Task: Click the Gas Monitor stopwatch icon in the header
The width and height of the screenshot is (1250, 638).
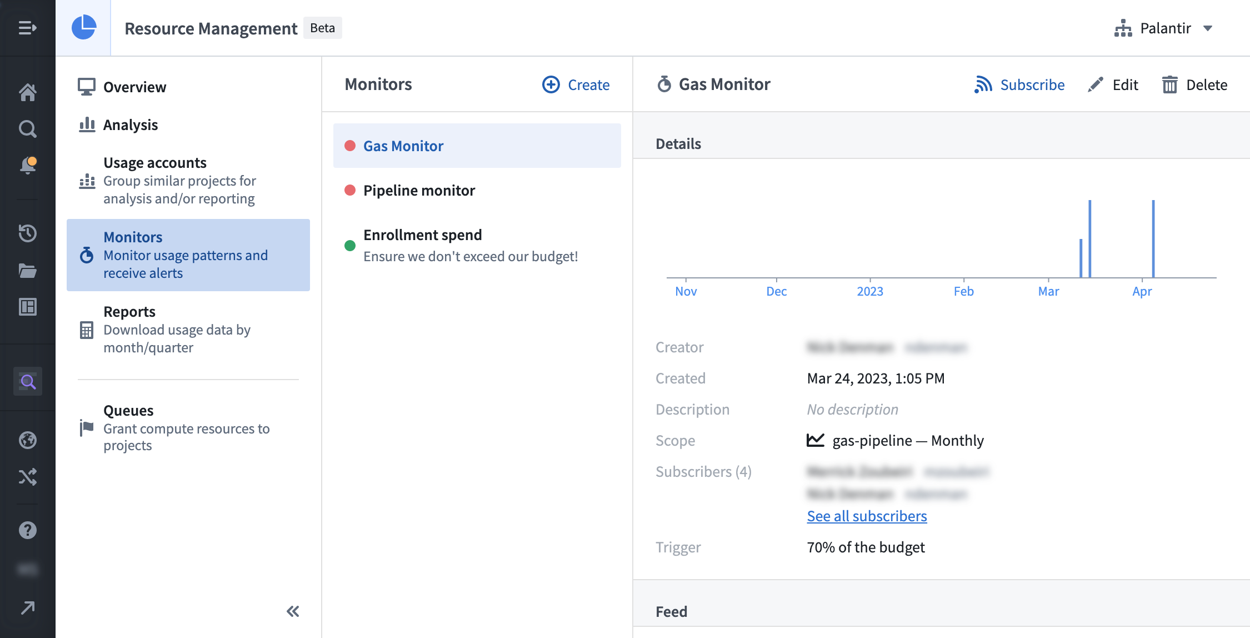Action: (664, 84)
